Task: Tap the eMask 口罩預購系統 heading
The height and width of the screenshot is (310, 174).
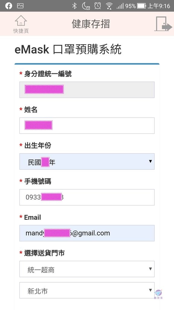Action: (x=68, y=49)
